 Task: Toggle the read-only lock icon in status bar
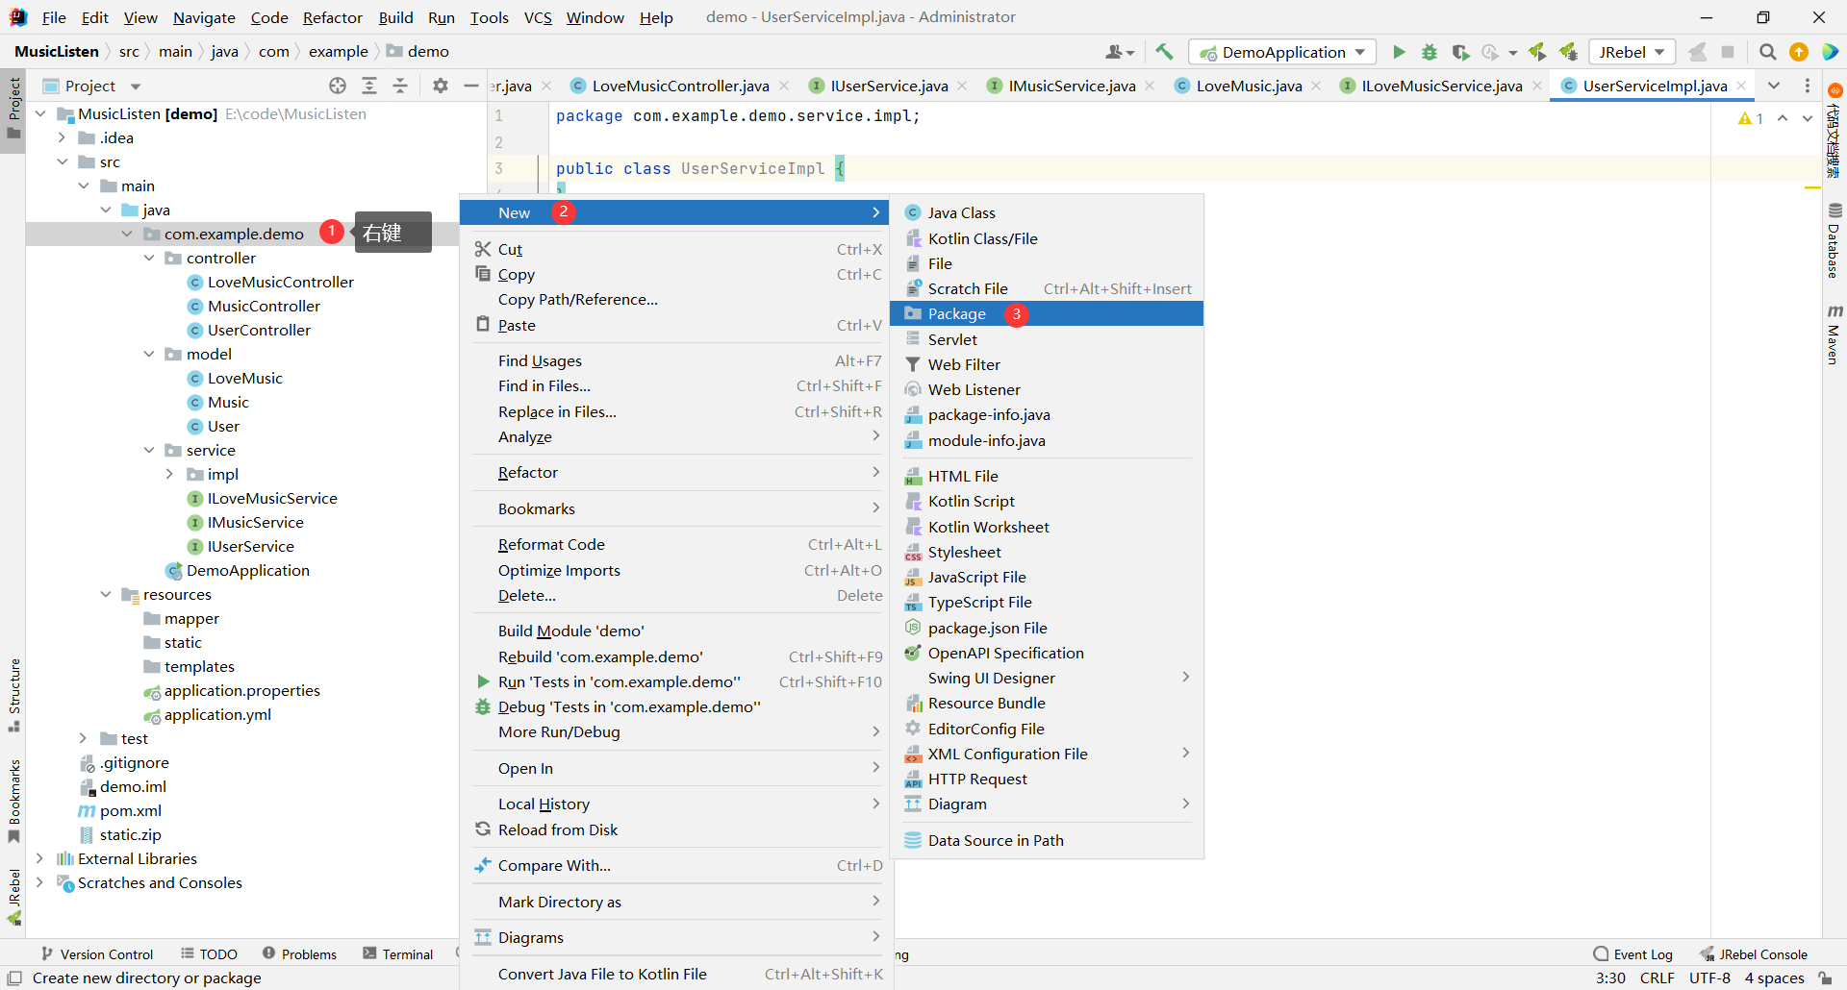click(1825, 978)
